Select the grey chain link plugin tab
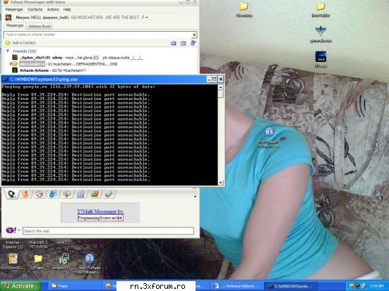389x291 pixels. coord(109,194)
